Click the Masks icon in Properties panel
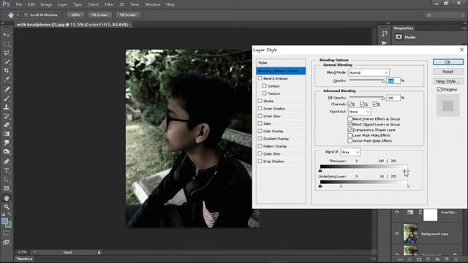 pyautogui.click(x=399, y=37)
